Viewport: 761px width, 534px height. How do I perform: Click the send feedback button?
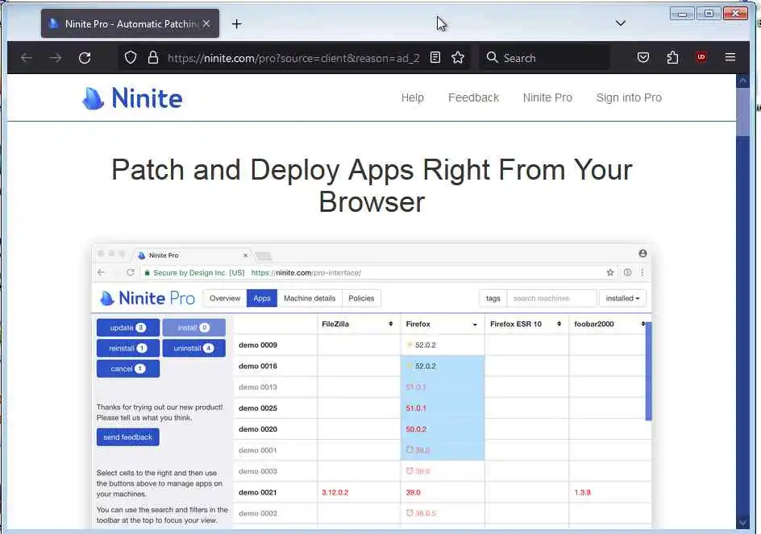(x=127, y=437)
